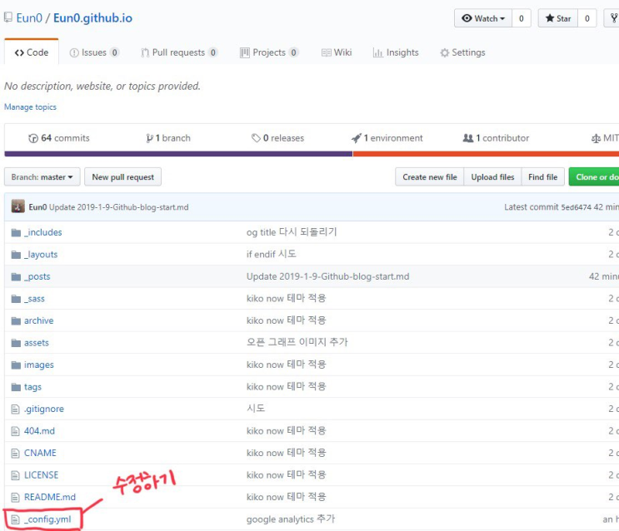619x531 pixels.
Task: Switch to the Code tab
Action: coord(32,52)
